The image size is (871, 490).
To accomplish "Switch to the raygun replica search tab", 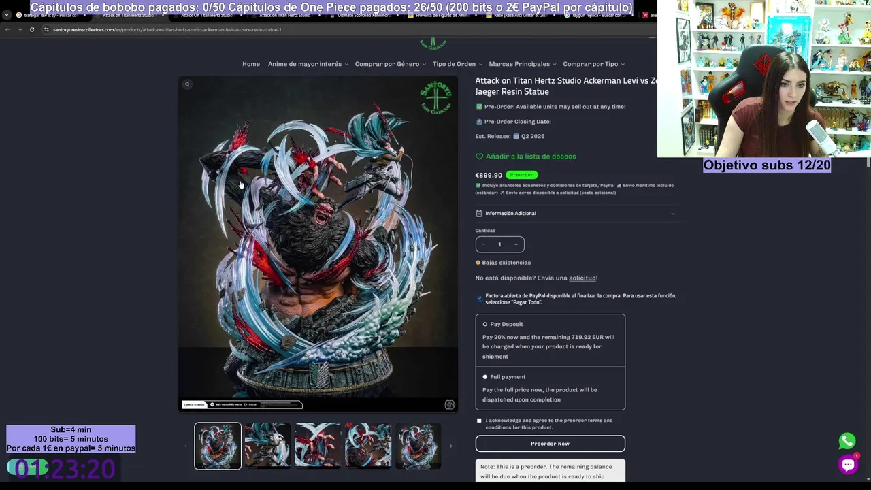I will pos(599,15).
